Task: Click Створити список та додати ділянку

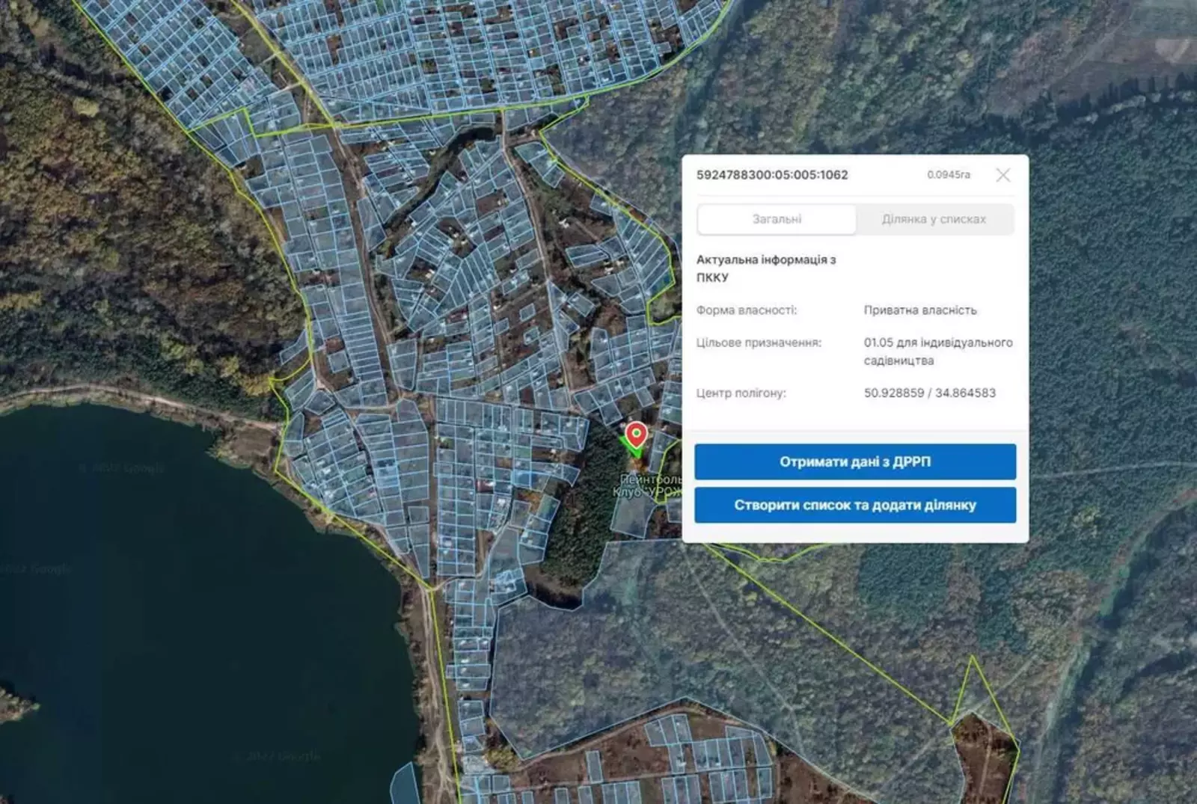Action: click(x=854, y=505)
